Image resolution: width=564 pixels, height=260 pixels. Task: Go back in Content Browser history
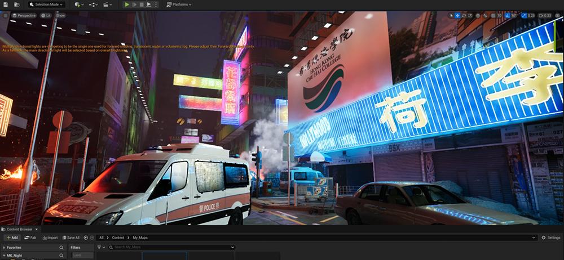tap(86, 237)
